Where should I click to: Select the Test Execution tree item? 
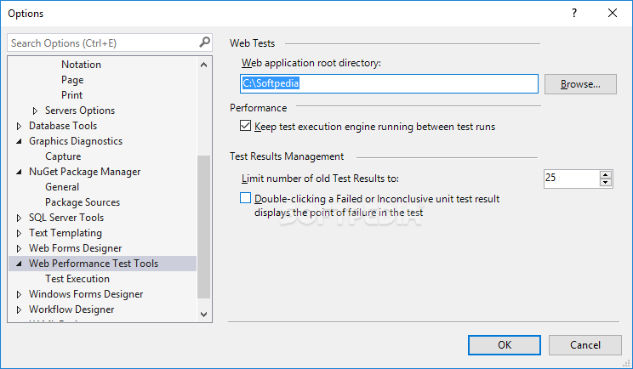pos(77,279)
